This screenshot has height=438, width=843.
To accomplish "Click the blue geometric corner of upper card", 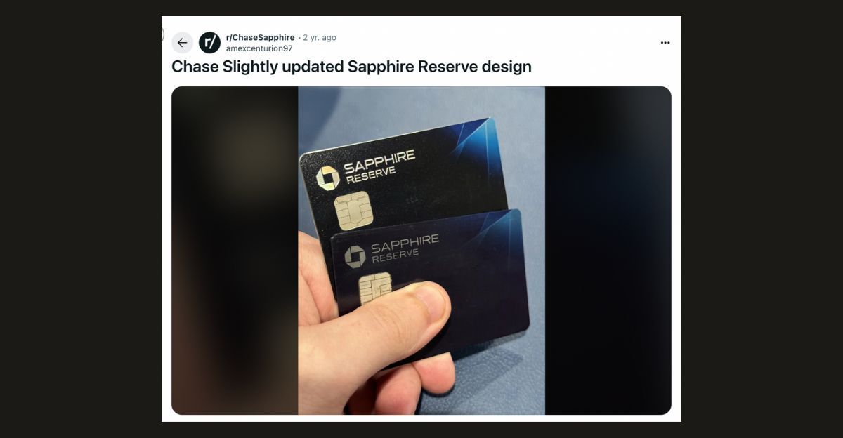I will pos(466,145).
